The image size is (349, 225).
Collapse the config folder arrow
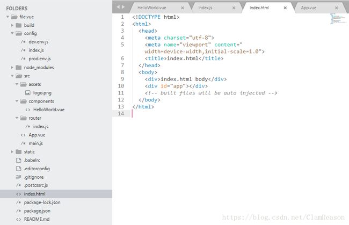coord(12,33)
